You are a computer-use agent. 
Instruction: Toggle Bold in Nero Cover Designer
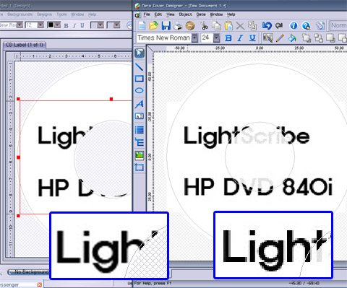pos(228,38)
